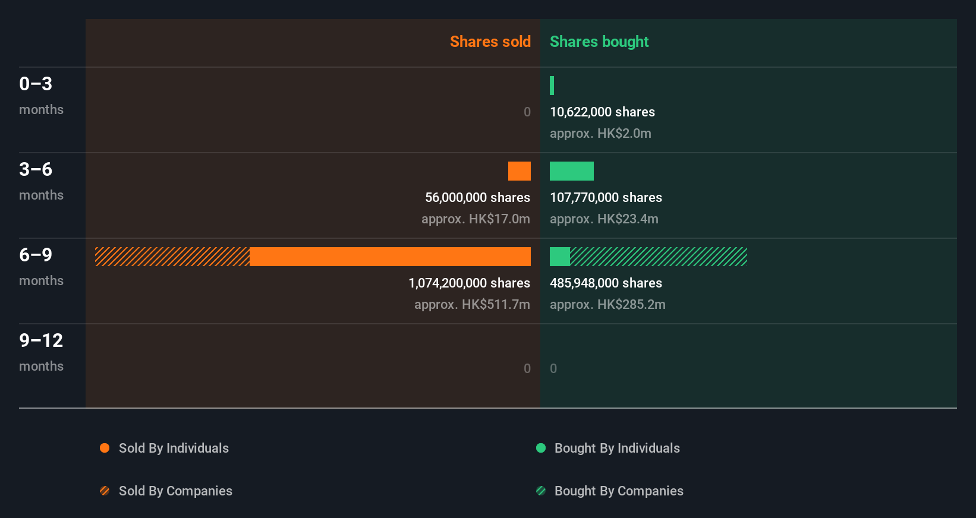The width and height of the screenshot is (976, 518).
Task: Click the approx. HK$285.2m value
Action: [x=607, y=304]
